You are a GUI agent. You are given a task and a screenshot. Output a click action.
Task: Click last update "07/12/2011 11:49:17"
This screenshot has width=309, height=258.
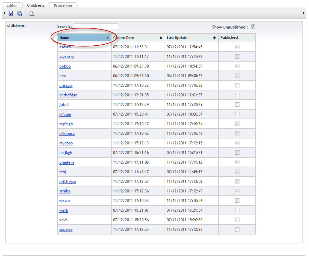click(184, 172)
